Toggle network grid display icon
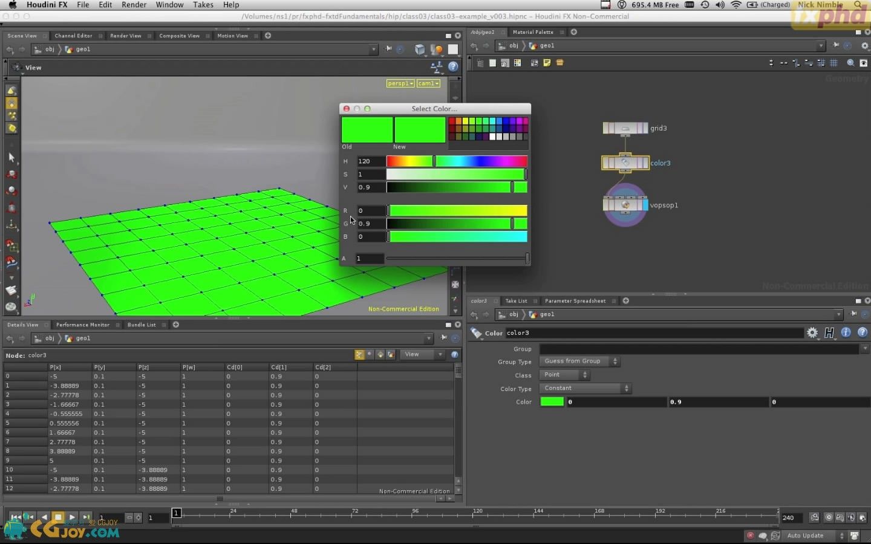 pos(833,63)
